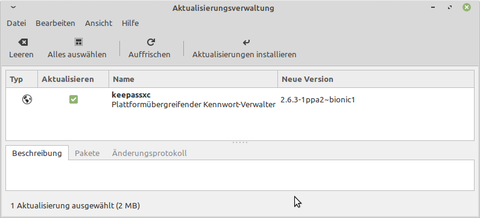This screenshot has width=480, height=218.
Task: Open the Ansicht menu
Action: click(x=98, y=23)
